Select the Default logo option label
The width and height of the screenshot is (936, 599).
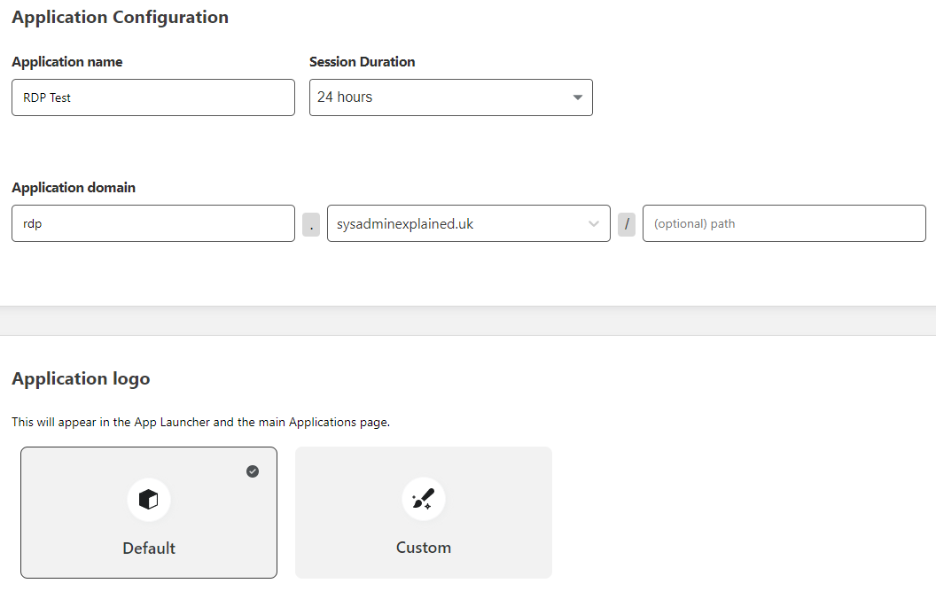pos(149,548)
